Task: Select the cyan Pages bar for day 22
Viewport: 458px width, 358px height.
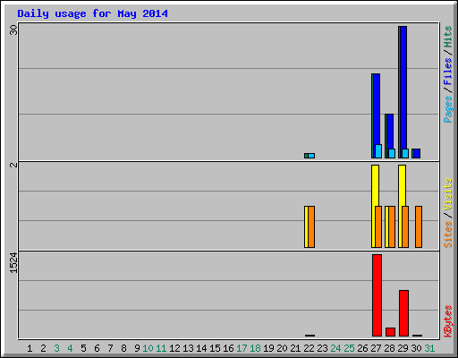Action: click(311, 156)
